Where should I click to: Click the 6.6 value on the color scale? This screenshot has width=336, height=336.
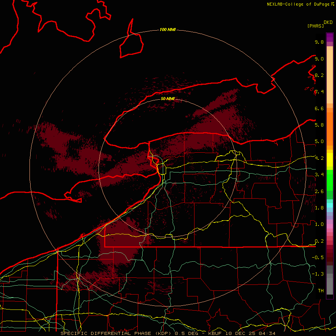[x=319, y=108]
